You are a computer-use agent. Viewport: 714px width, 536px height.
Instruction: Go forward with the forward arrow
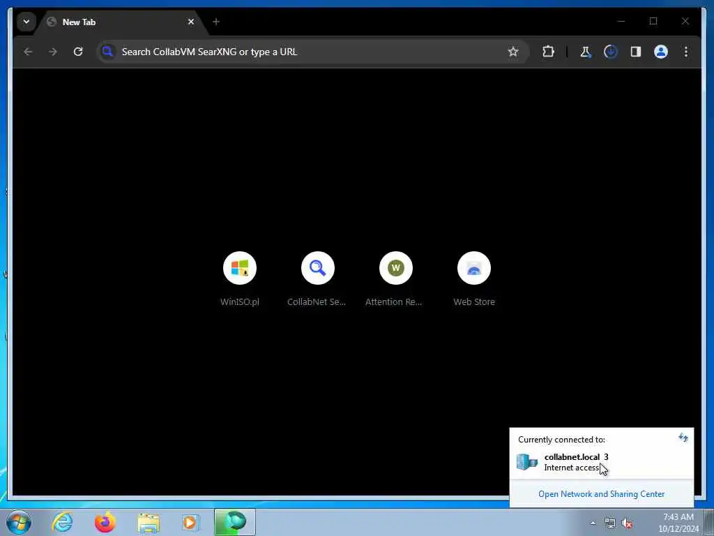point(53,52)
